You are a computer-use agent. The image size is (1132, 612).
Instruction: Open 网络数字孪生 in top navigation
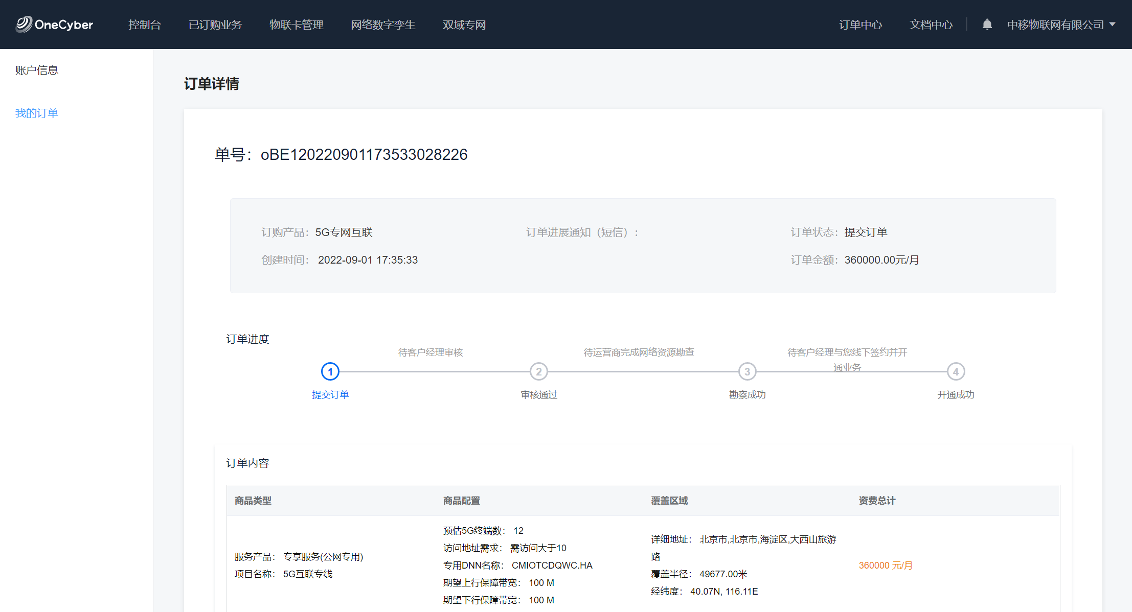tap(383, 25)
